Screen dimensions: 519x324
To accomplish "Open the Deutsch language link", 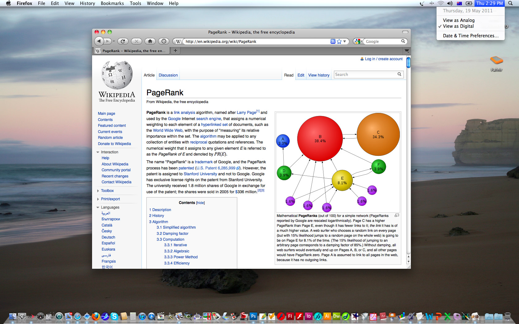I will (108, 237).
